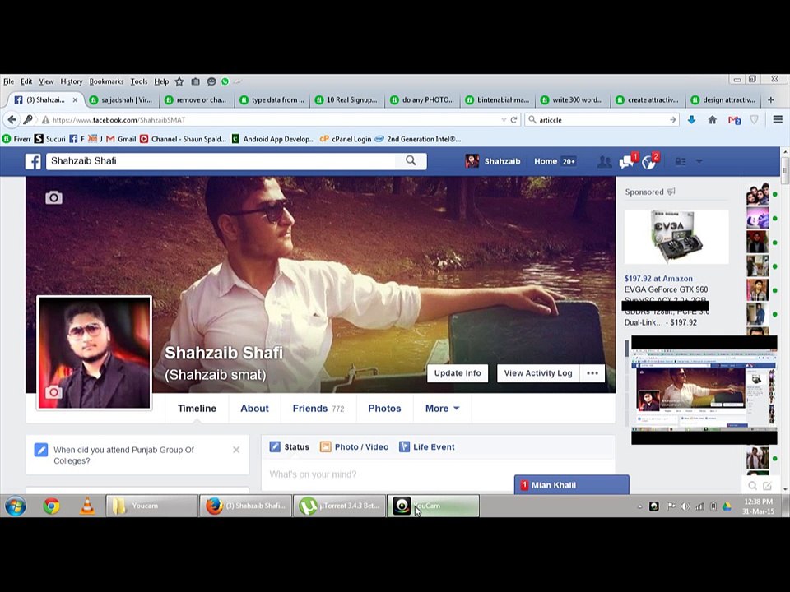The width and height of the screenshot is (790, 592).
Task: Open the friend requests icon
Action: 604,162
